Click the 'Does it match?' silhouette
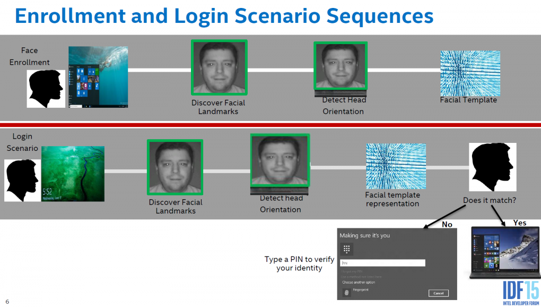Image resolution: width=541 pixels, height=307 pixels. click(x=493, y=167)
